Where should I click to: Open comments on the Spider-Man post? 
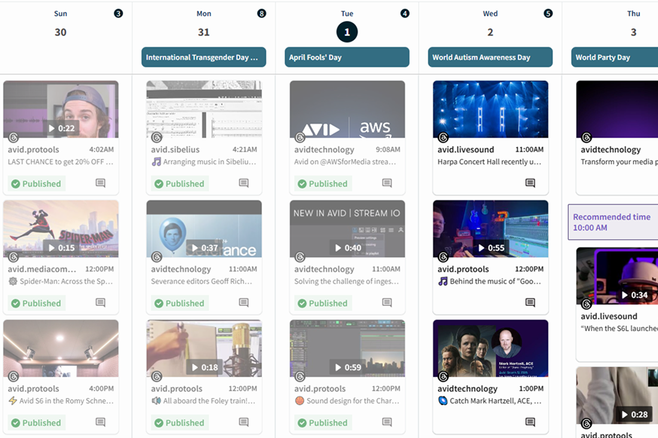click(100, 303)
